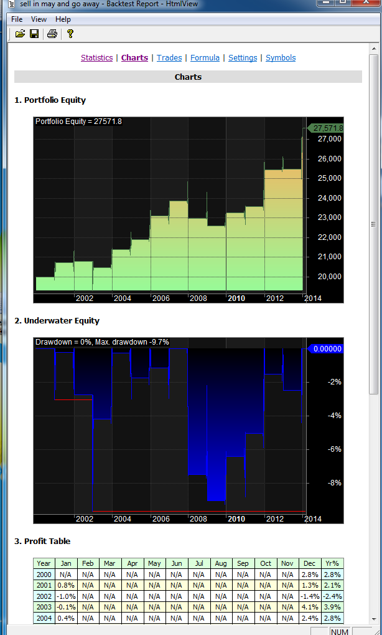
Task: Click the Dec 2003 cell showing 4.1%
Action: click(310, 607)
